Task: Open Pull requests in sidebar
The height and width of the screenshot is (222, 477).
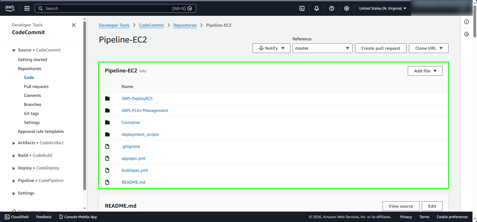Action: tap(36, 86)
